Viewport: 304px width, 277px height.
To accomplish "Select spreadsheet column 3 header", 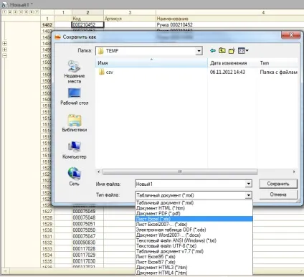I will [x=130, y=12].
